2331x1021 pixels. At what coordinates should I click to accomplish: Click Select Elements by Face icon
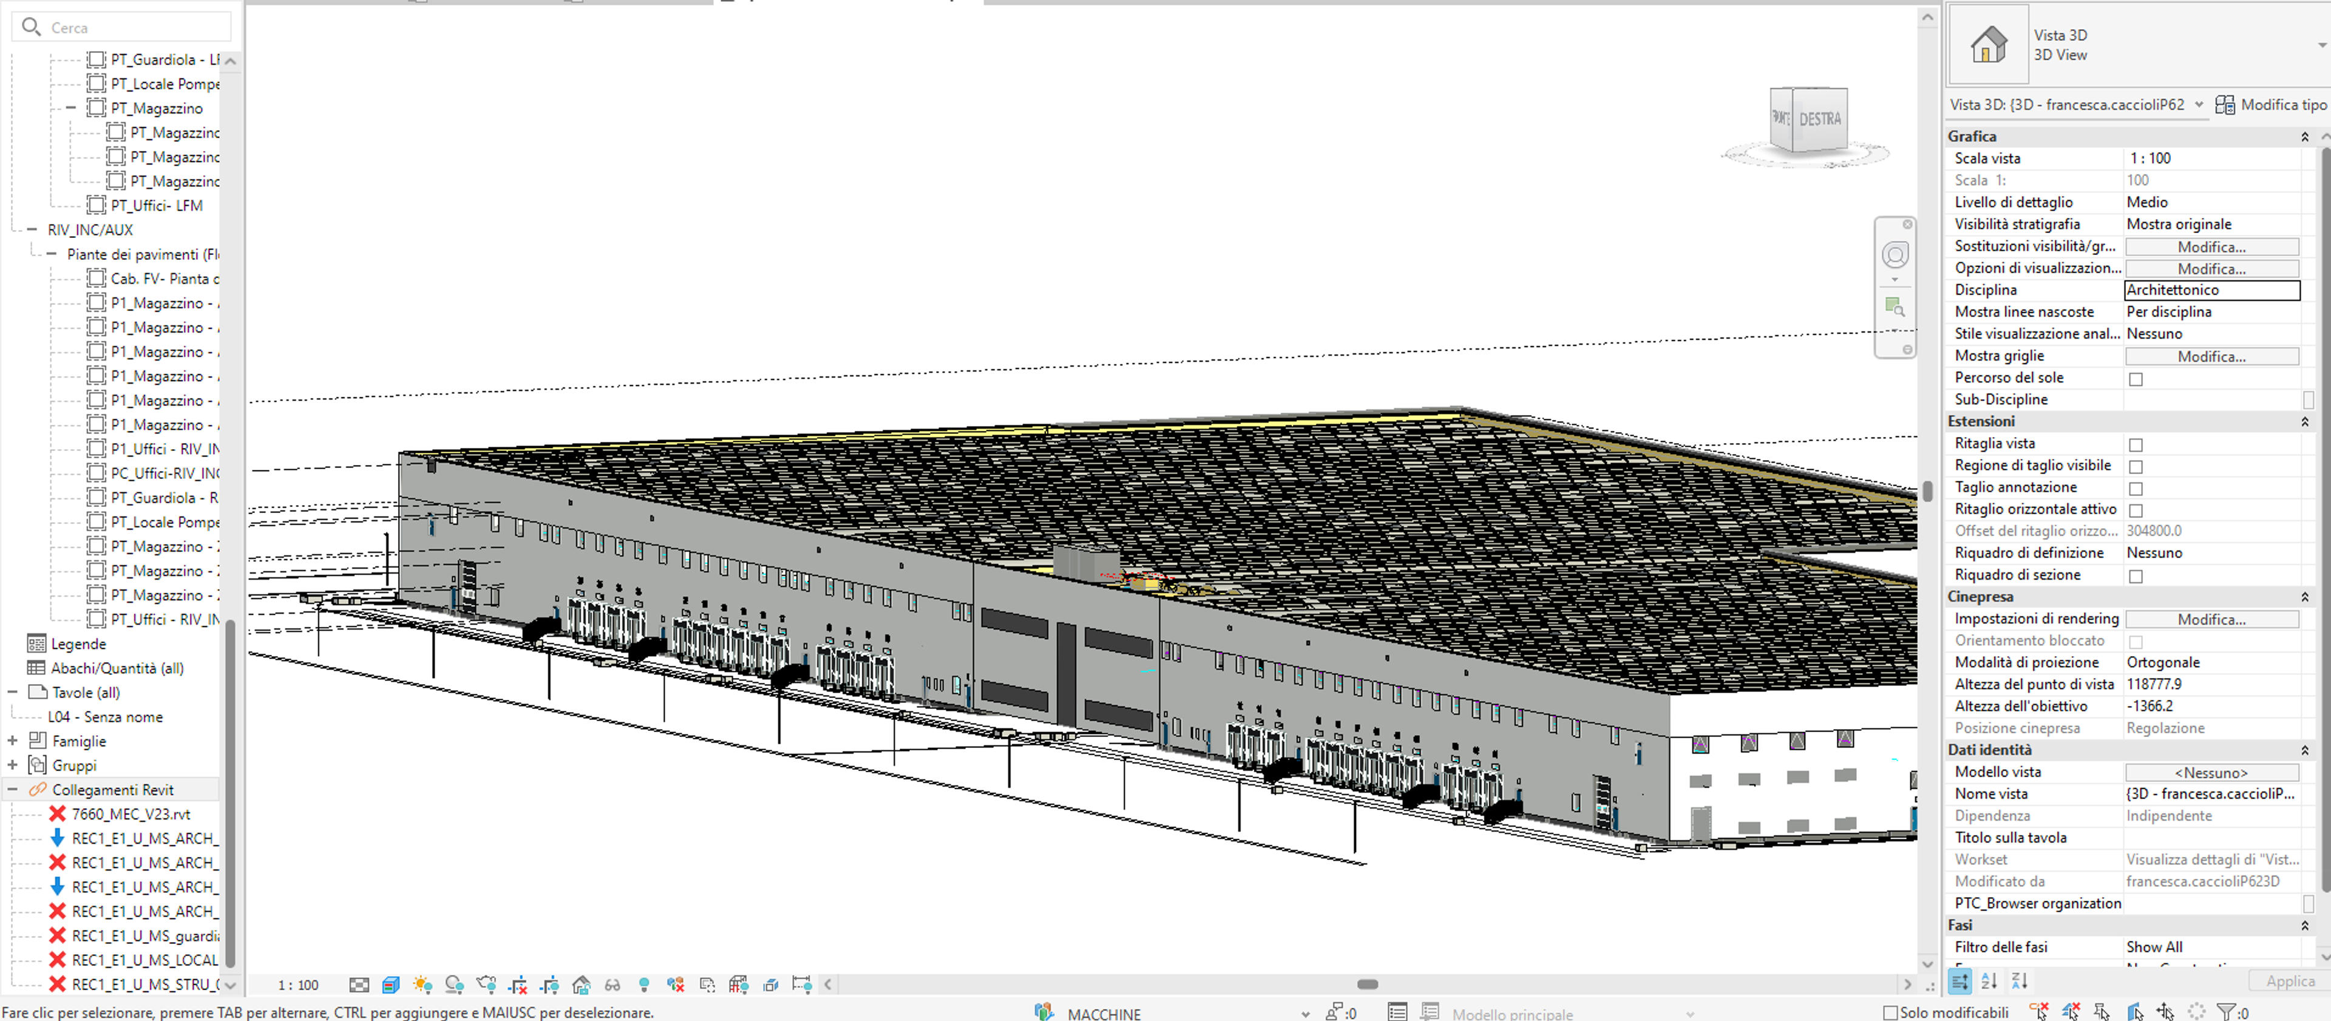click(2136, 1012)
